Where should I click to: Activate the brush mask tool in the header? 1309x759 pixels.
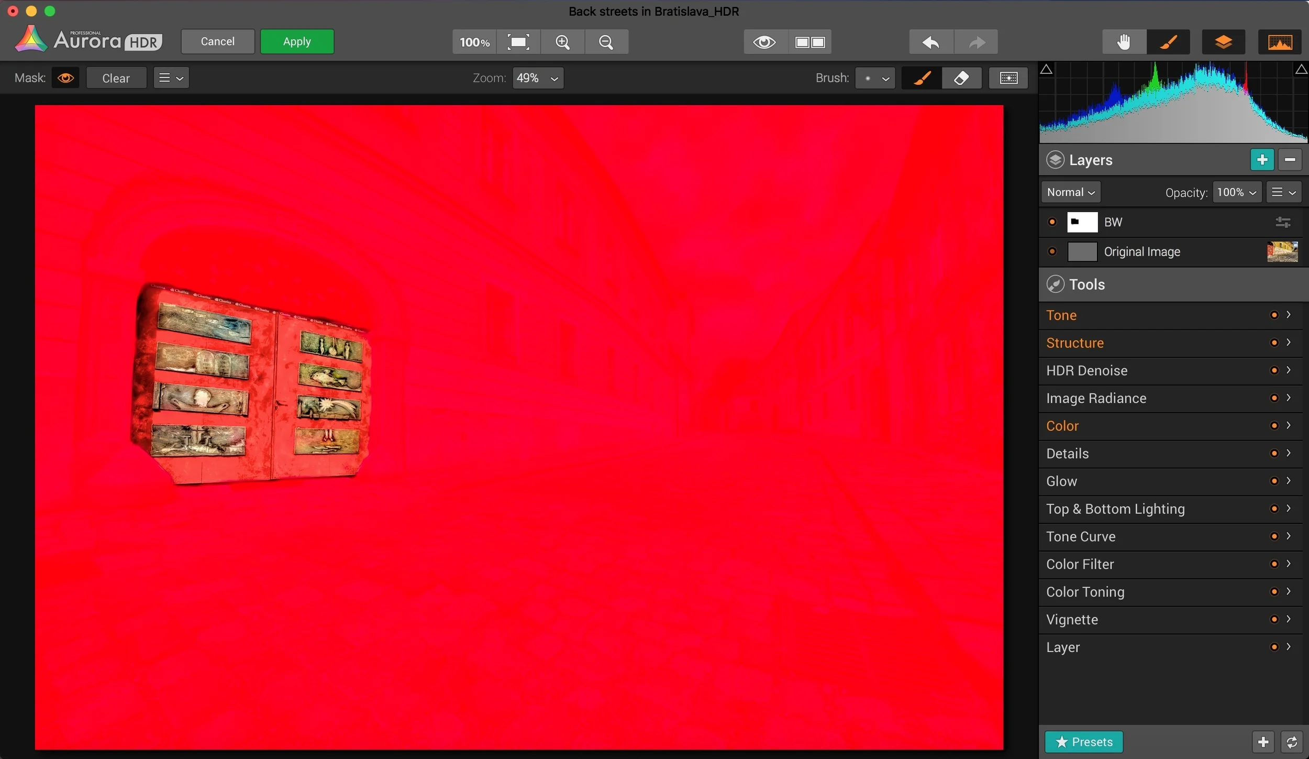[1168, 42]
